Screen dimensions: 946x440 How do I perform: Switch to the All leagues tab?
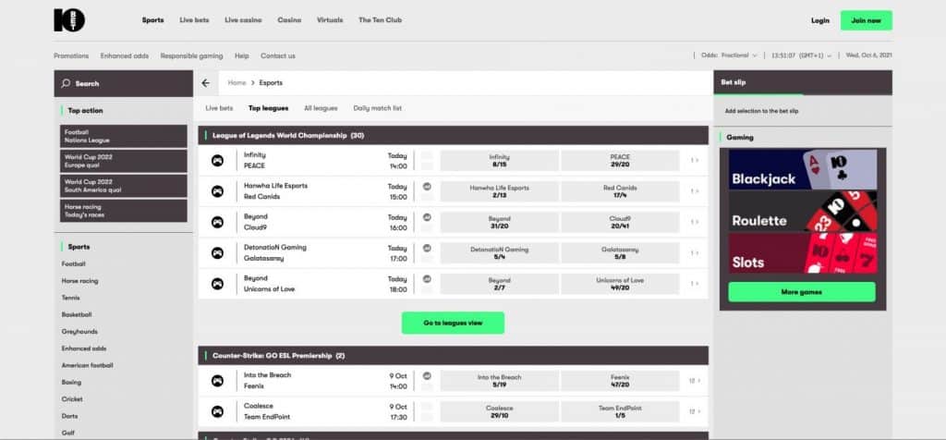(321, 108)
